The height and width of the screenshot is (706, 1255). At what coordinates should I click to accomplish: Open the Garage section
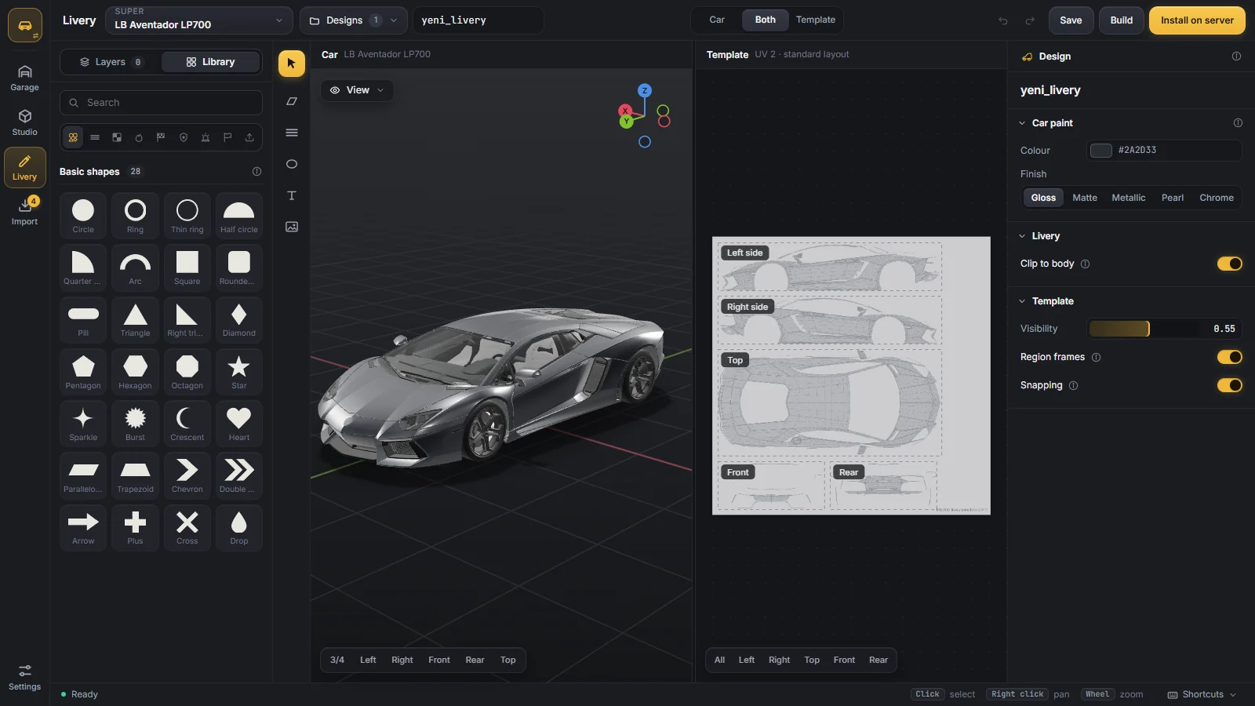click(25, 78)
